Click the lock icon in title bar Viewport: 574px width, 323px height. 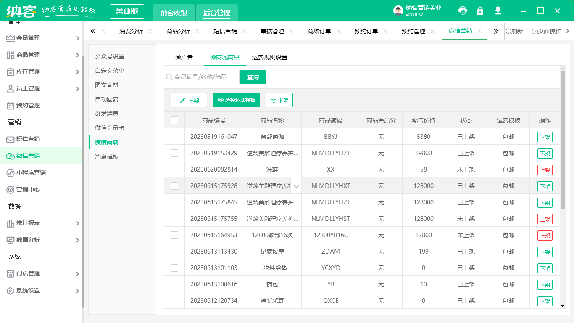coord(480,11)
